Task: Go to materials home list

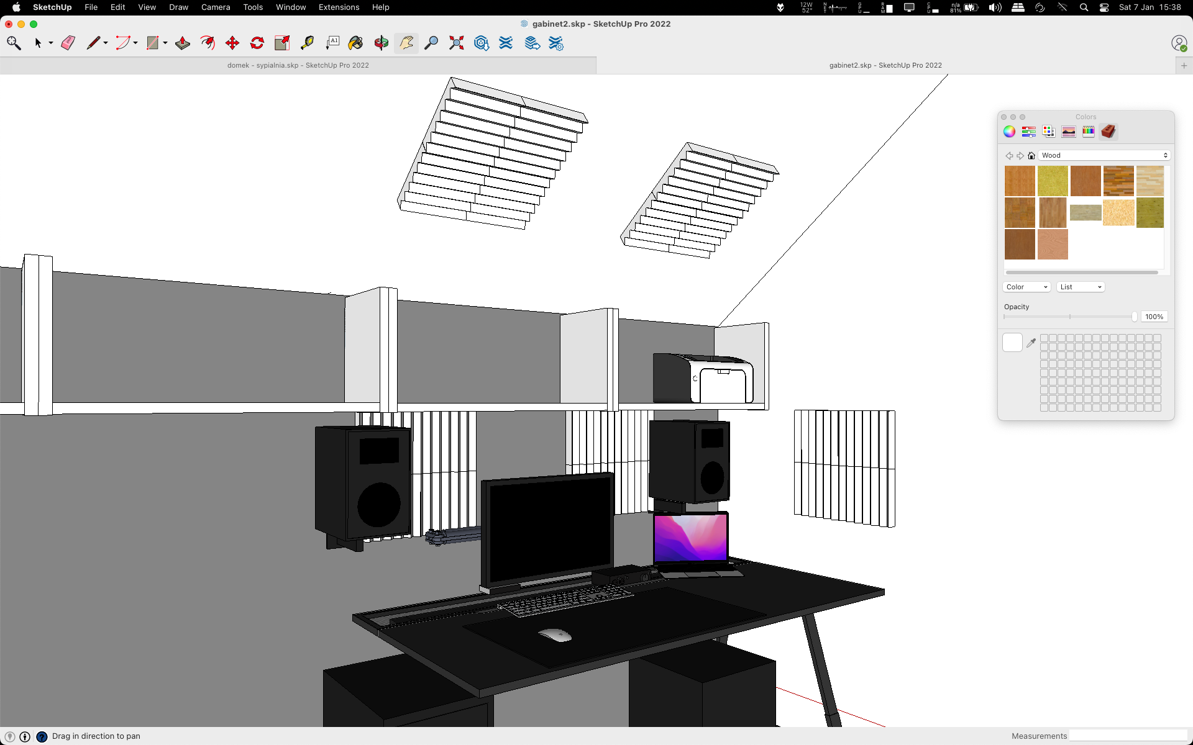Action: pyautogui.click(x=1031, y=156)
